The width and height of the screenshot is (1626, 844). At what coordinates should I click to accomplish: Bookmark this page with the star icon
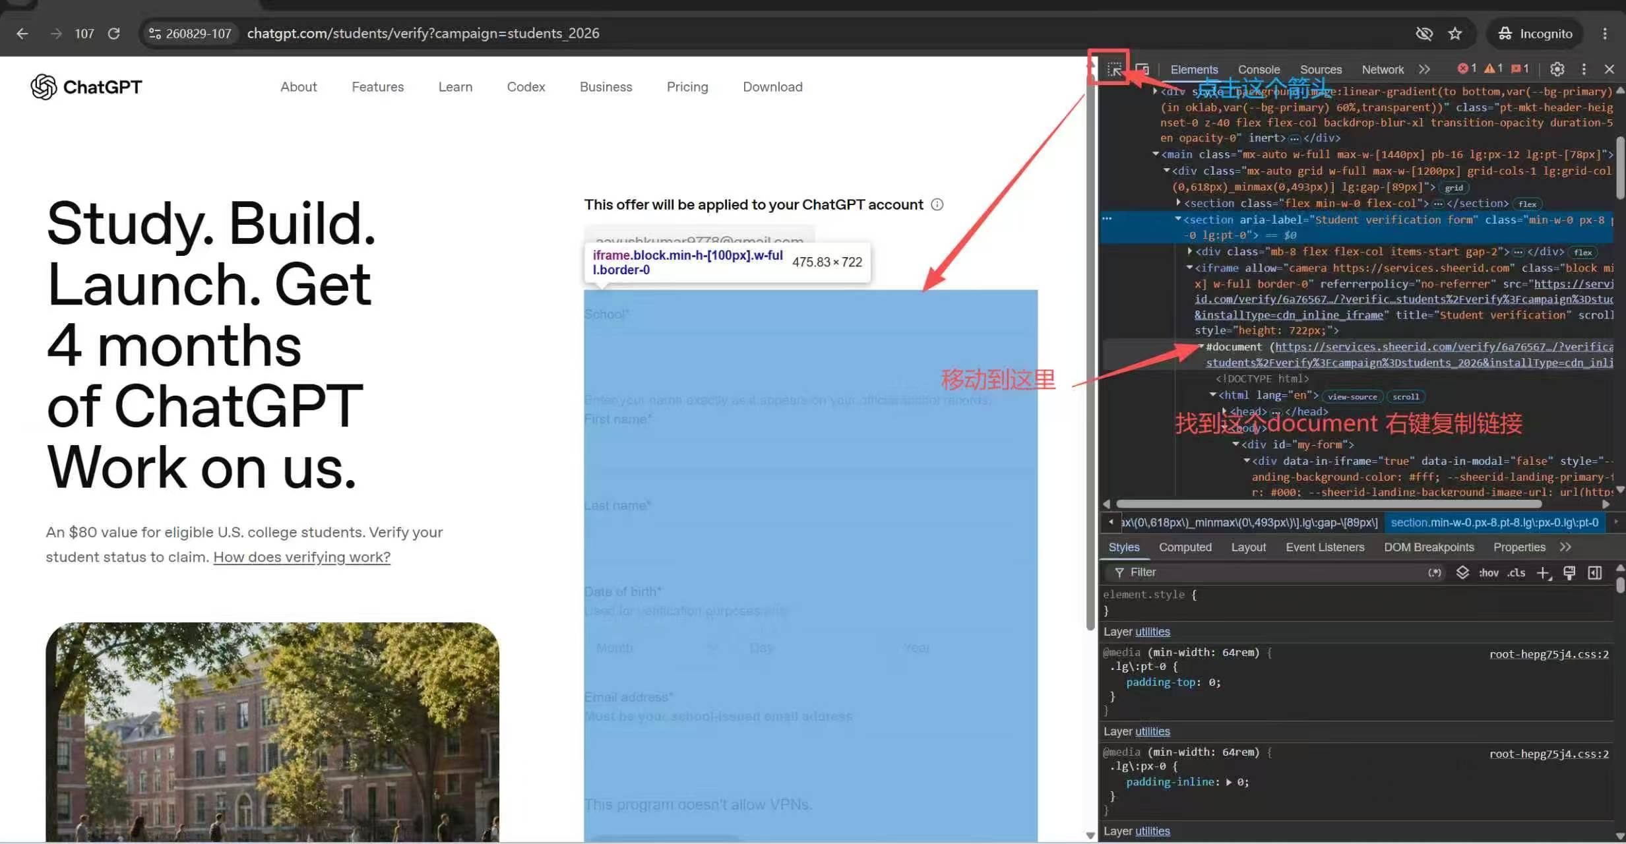point(1455,33)
